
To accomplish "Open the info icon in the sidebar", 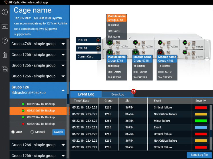I will 5,12.
